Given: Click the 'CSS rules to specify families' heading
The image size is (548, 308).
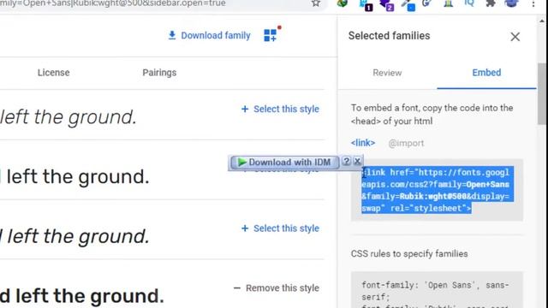Looking at the screenshot, I should click(409, 254).
